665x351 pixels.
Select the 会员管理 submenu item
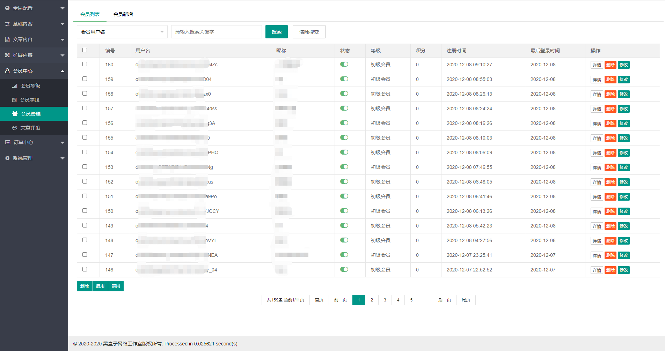click(34, 114)
